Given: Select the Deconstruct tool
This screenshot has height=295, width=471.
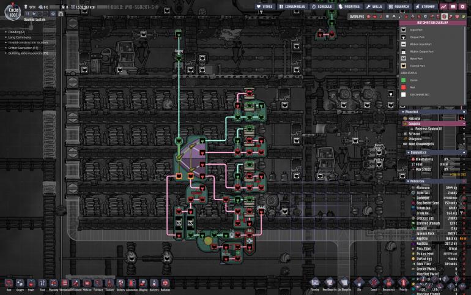Looking at the screenshot, I should [x=388, y=283].
